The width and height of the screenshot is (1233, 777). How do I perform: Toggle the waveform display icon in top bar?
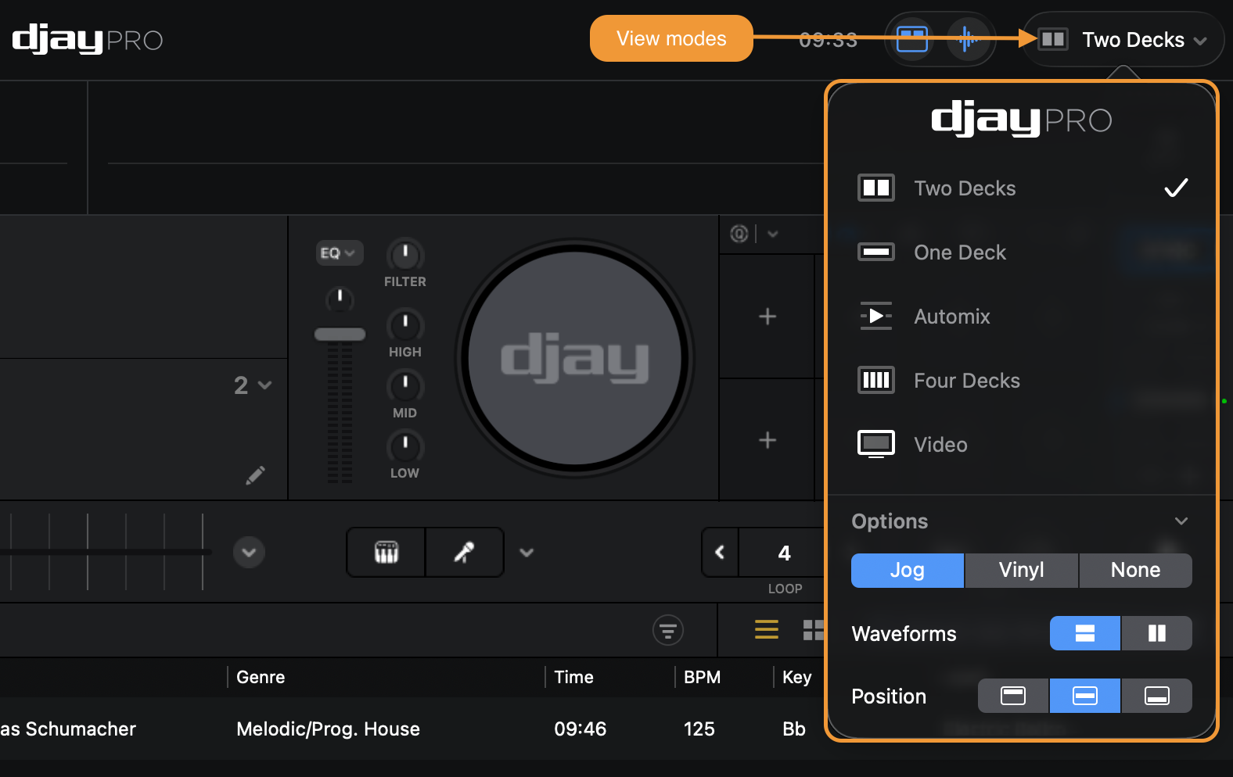968,38
